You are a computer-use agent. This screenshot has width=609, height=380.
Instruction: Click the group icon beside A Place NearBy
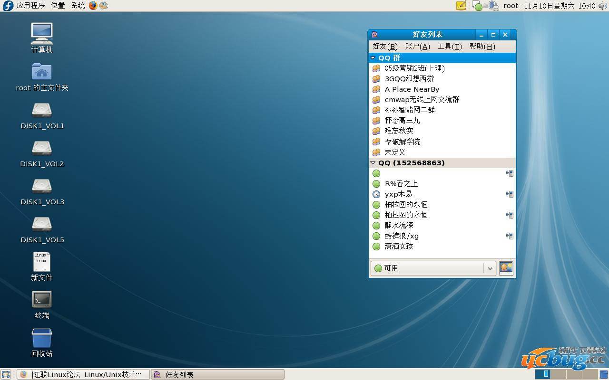[x=376, y=89]
